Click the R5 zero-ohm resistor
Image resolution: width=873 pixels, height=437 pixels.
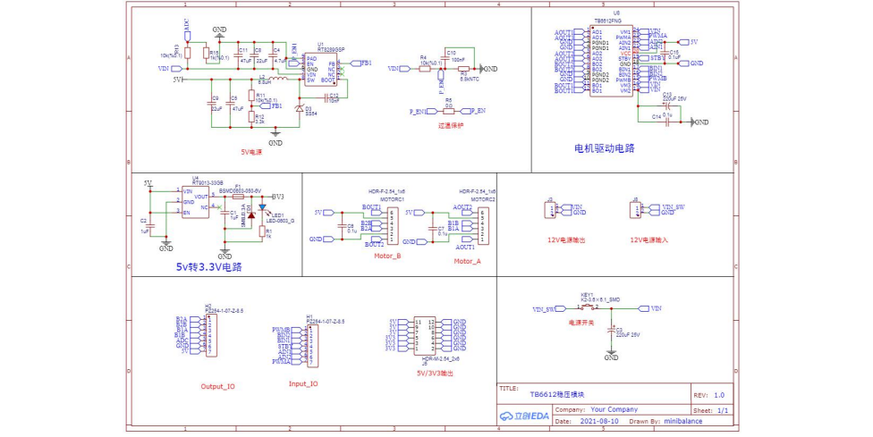tap(449, 111)
